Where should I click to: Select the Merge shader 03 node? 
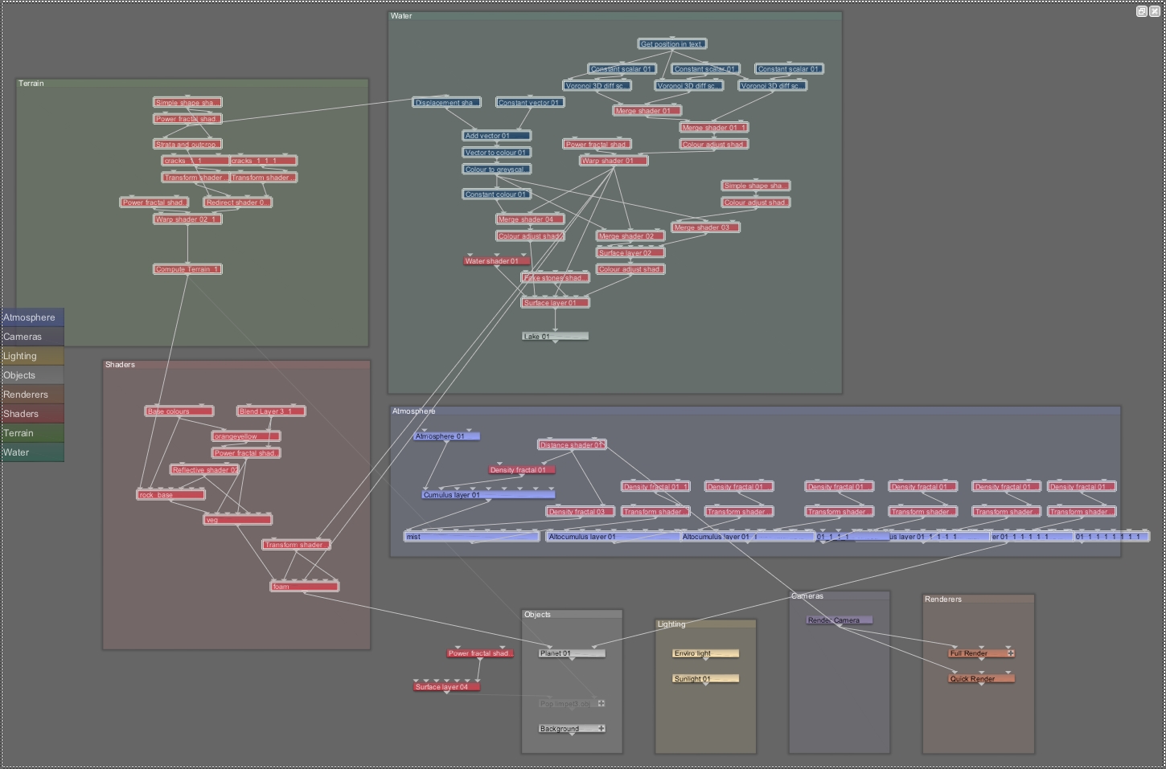pyautogui.click(x=705, y=227)
